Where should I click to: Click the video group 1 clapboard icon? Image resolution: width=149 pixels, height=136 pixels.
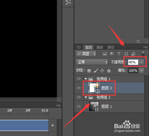click(x=91, y=79)
